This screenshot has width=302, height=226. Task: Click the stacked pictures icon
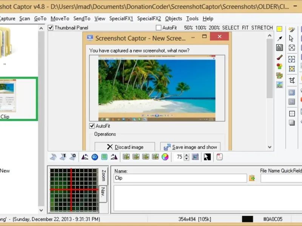pos(279,75)
